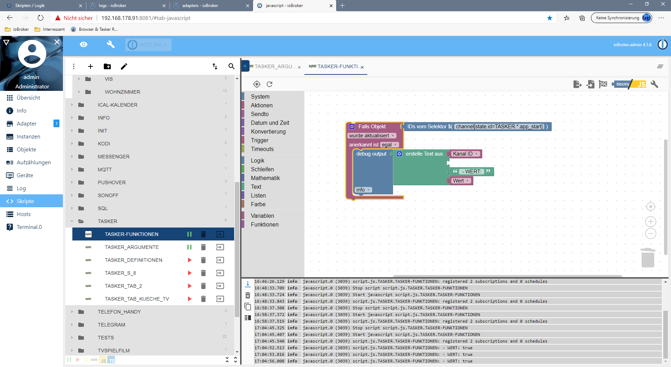Open the 'Kanal ID' block dropdown
This screenshot has width=671, height=367.
point(465,154)
